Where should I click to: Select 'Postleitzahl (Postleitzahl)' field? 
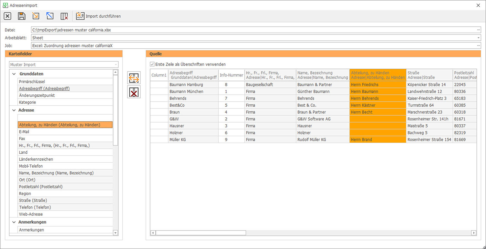pyautogui.click(x=41, y=187)
